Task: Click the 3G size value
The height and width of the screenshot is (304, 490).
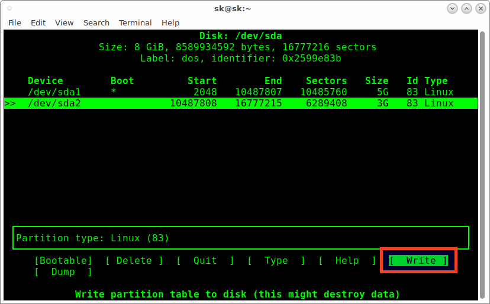Action: click(x=383, y=103)
